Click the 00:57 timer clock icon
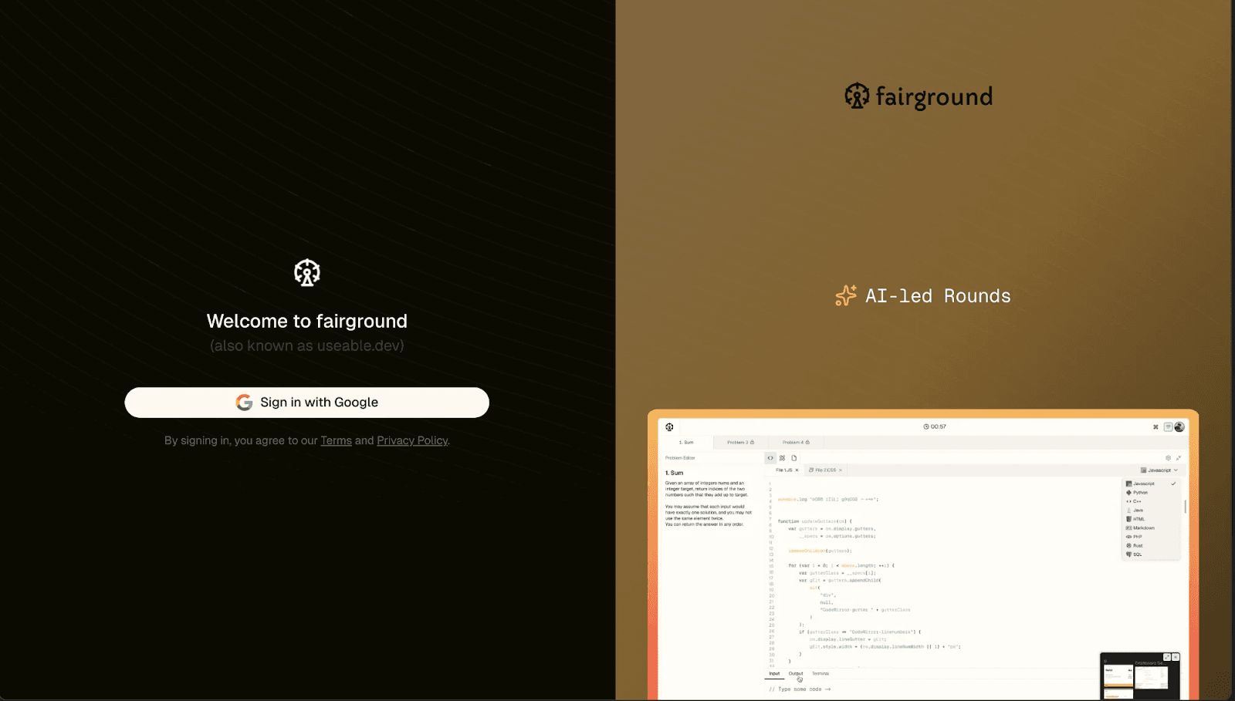Image resolution: width=1235 pixels, height=701 pixels. pos(926,426)
